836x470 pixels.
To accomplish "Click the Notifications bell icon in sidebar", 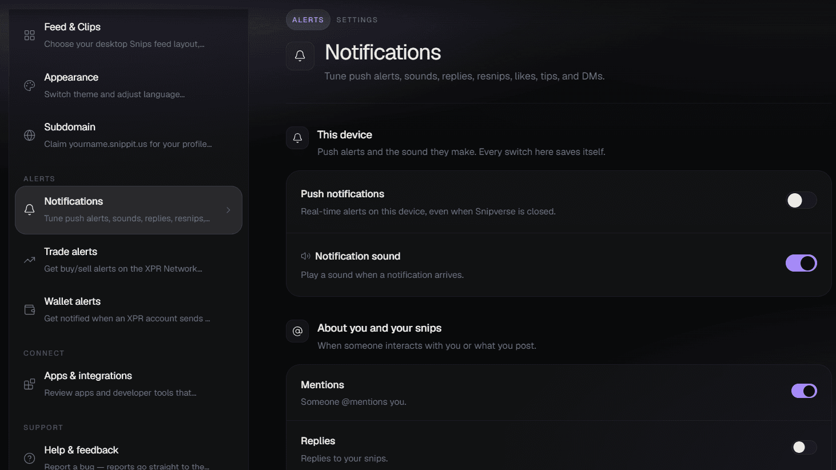I will click(x=30, y=210).
